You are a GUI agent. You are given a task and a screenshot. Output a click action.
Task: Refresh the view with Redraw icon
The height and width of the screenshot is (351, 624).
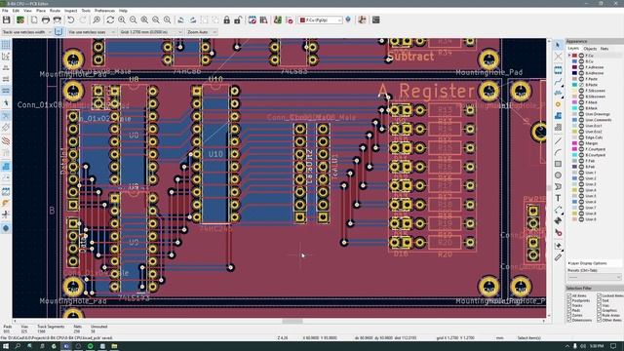point(110,19)
